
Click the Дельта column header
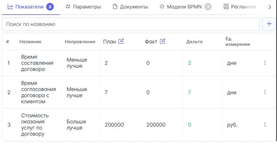point(194,42)
